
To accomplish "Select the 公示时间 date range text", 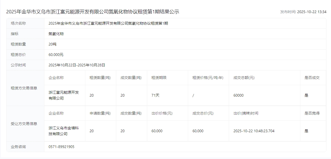I will pos(77,65).
